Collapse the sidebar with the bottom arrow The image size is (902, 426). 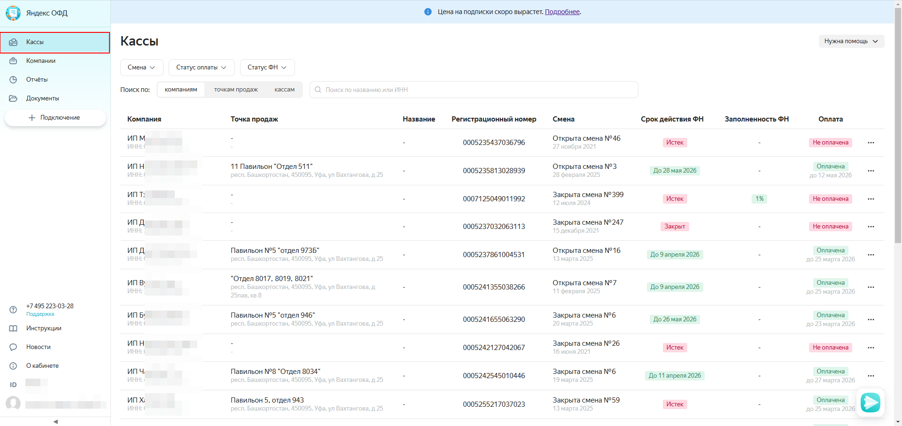click(x=55, y=421)
